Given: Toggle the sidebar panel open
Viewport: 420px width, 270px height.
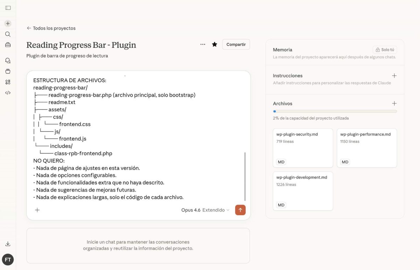Looking at the screenshot, I should point(8,8).
